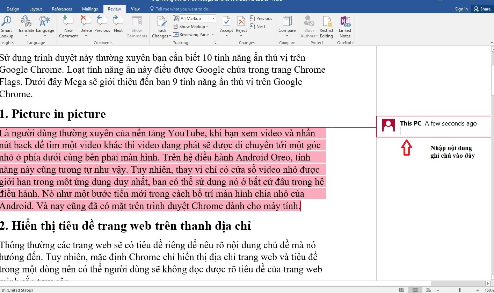Click the Compare documents icon
Screen dimensions: 494x293
click(287, 22)
